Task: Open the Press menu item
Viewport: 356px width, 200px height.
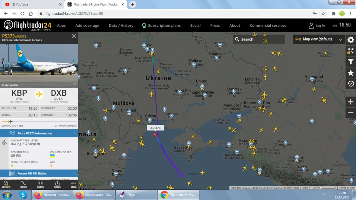Action: 215,25
